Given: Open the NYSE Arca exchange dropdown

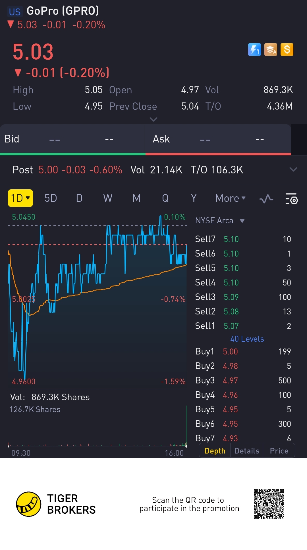Looking at the screenshot, I should (x=220, y=221).
